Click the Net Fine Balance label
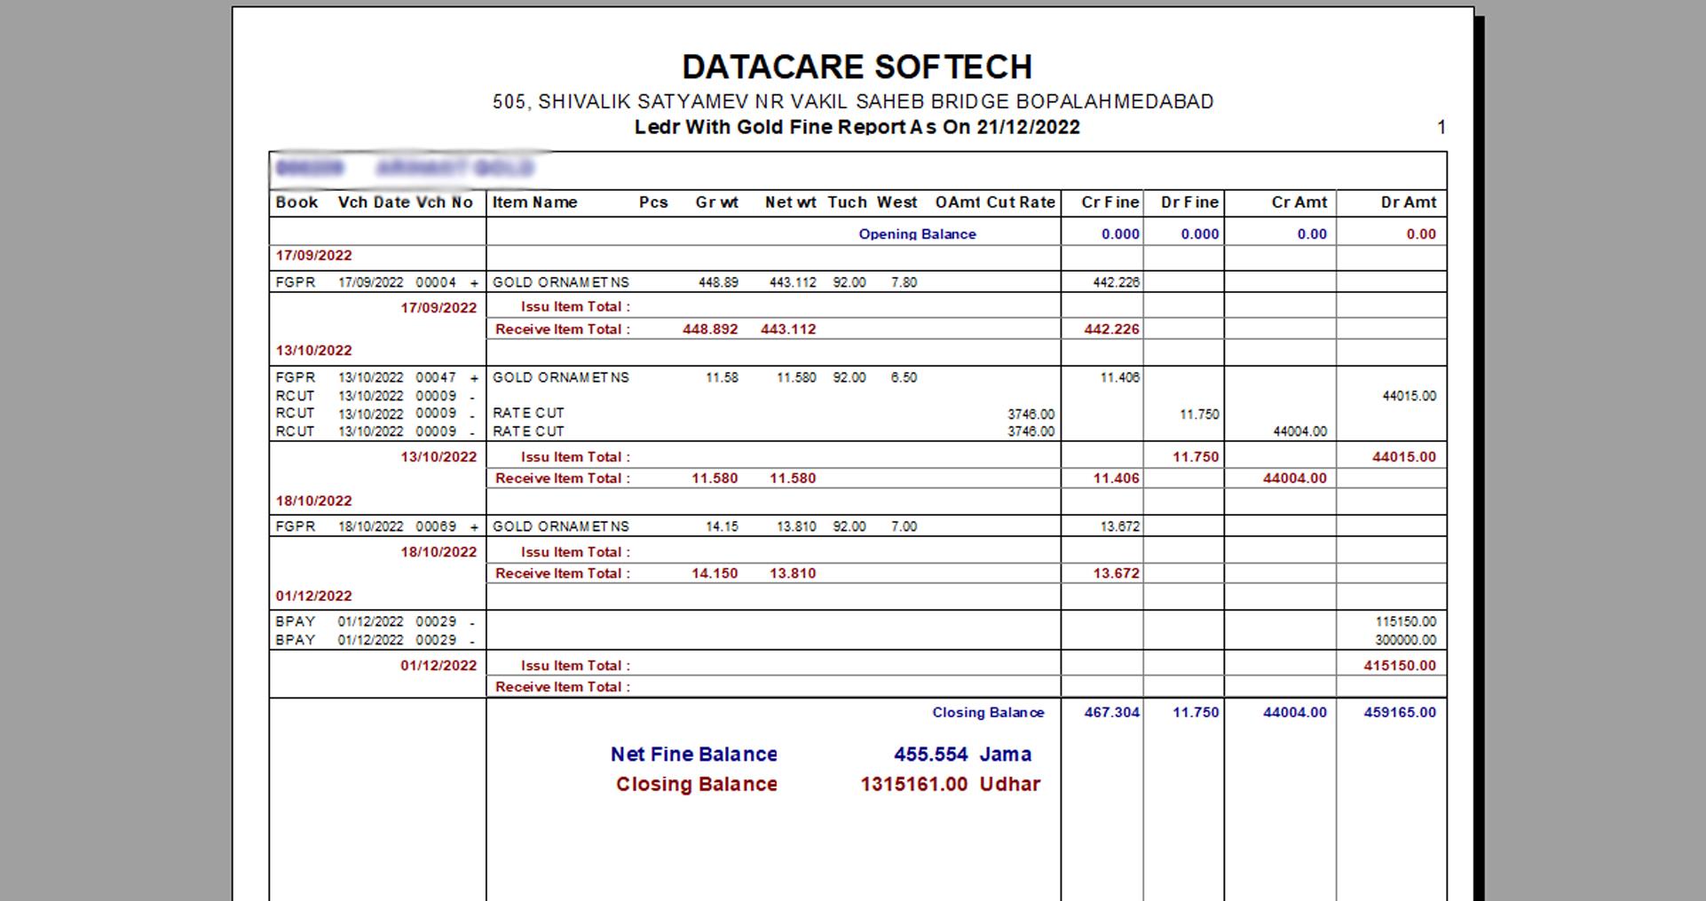This screenshot has width=1706, height=901. tap(693, 755)
